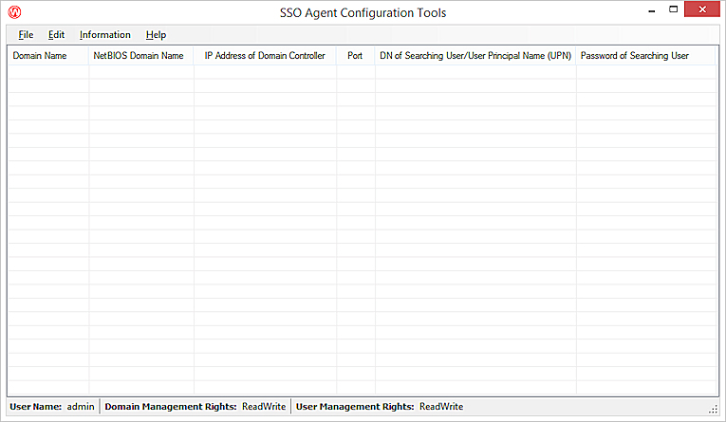Click the SSO Agent application icon in title bar

[x=14, y=13]
